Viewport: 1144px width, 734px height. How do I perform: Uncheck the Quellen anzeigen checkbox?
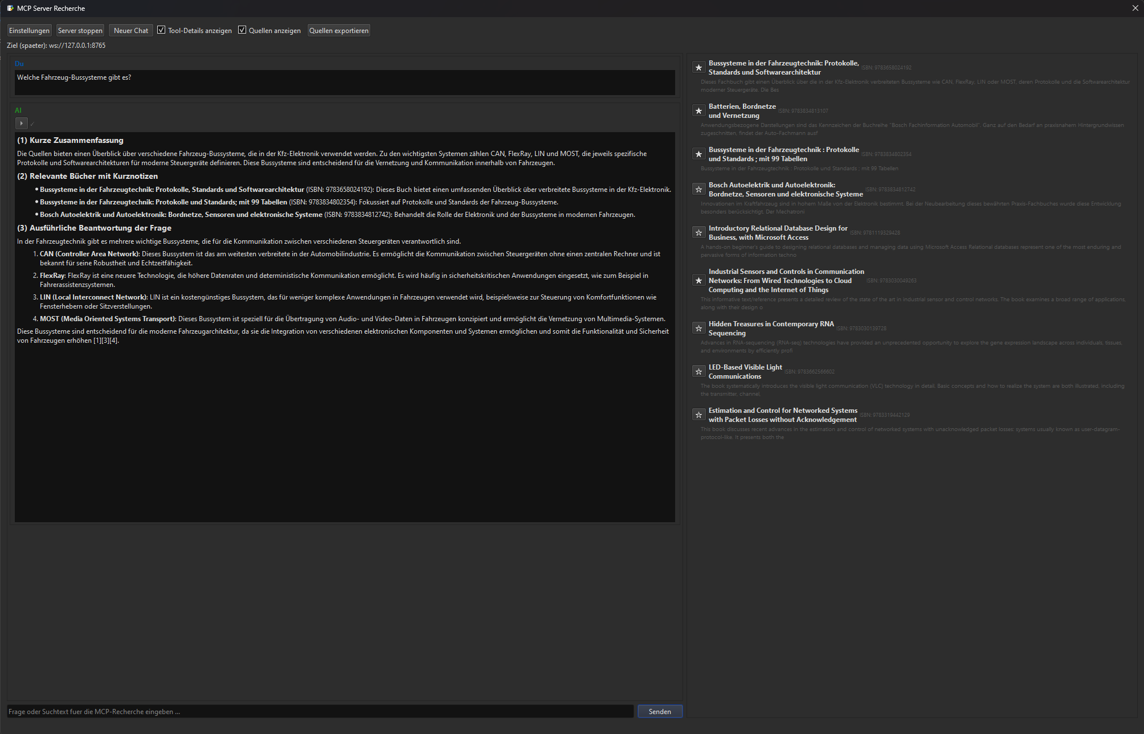[242, 30]
